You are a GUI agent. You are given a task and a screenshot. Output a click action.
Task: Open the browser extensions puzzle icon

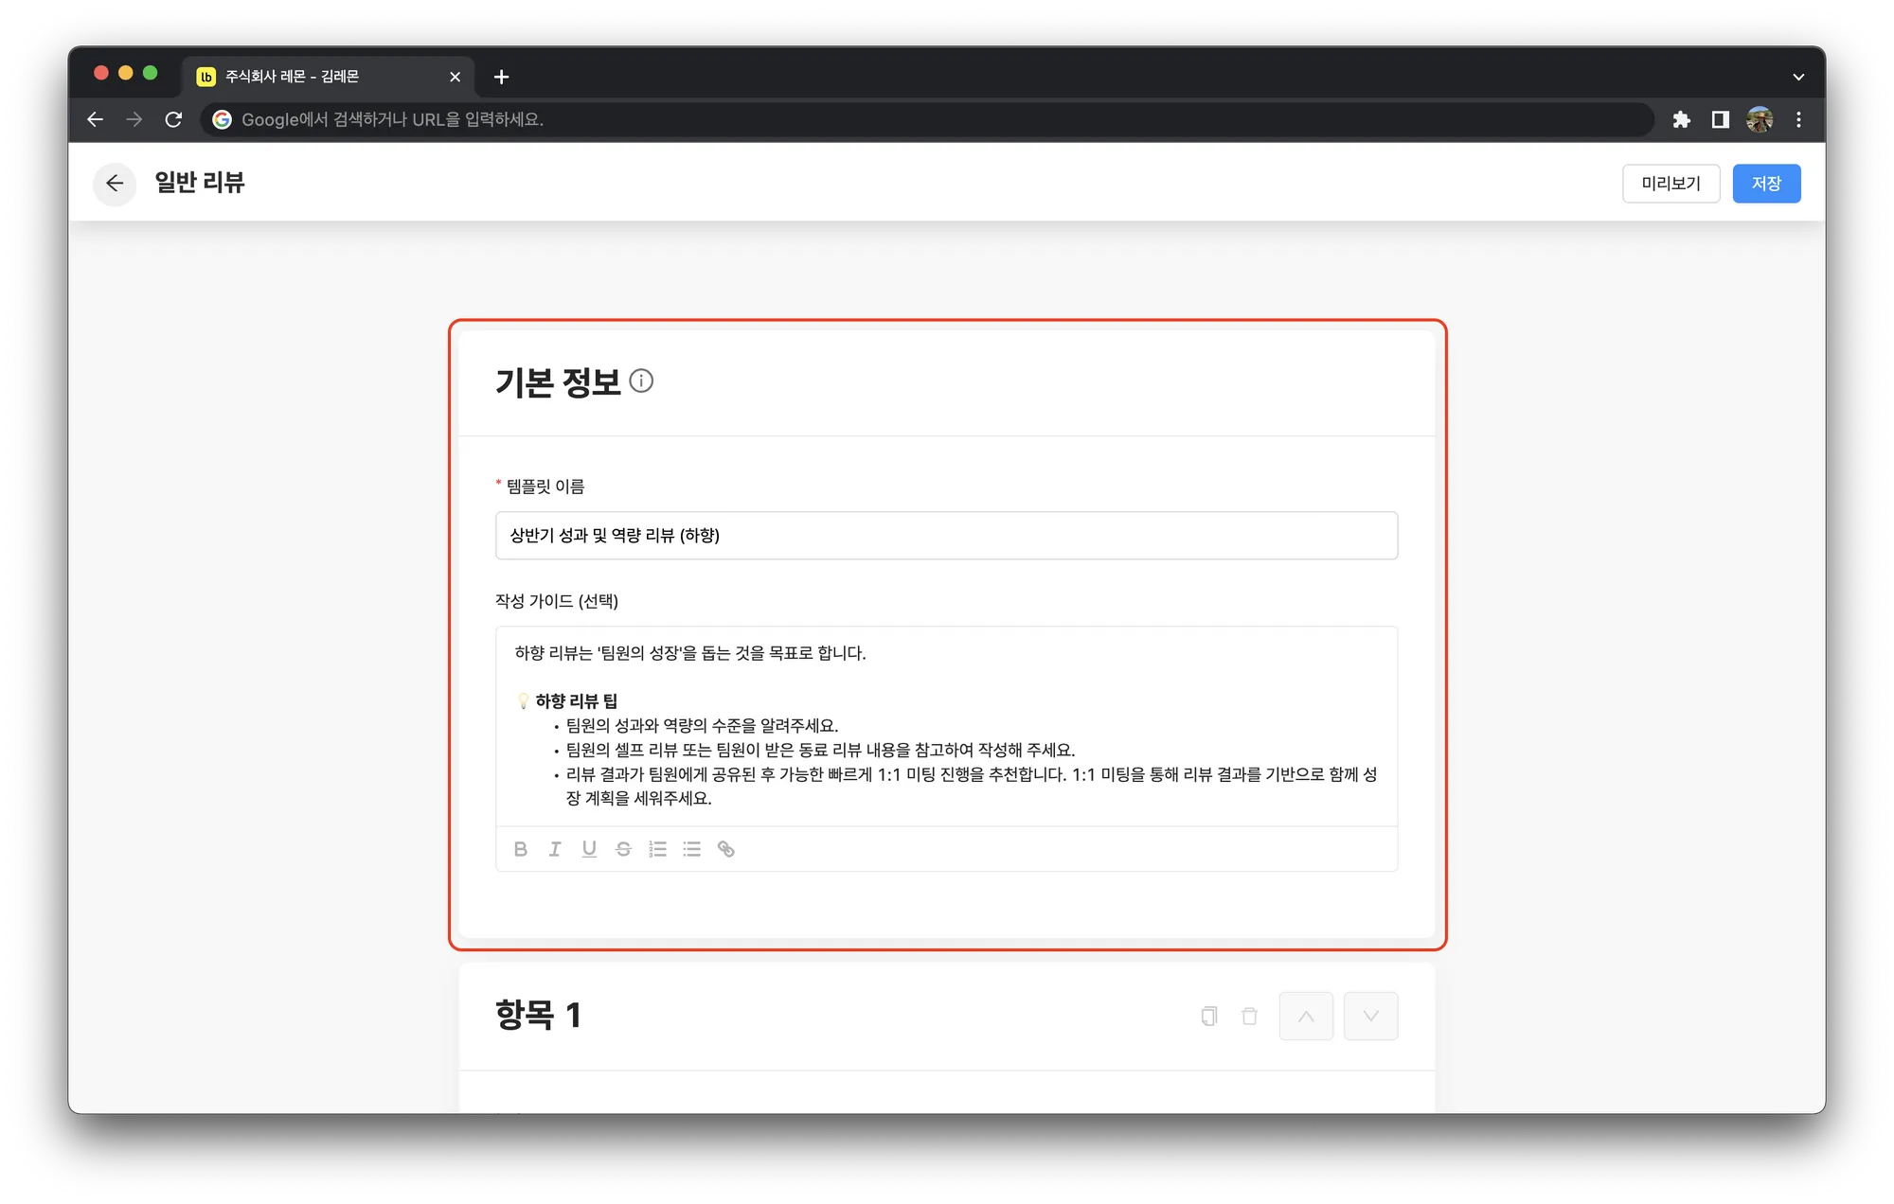click(x=1681, y=119)
